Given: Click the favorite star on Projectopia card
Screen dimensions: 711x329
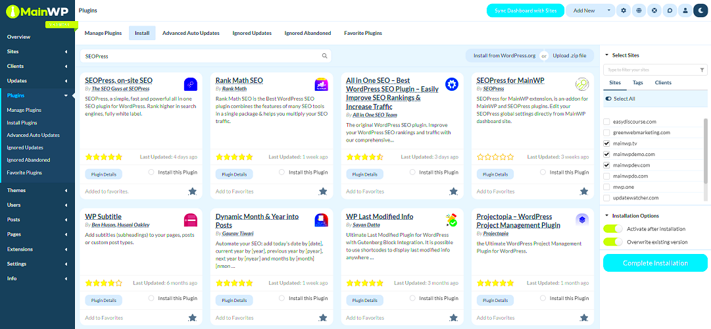Looking at the screenshot, I should pyautogui.click(x=584, y=318).
